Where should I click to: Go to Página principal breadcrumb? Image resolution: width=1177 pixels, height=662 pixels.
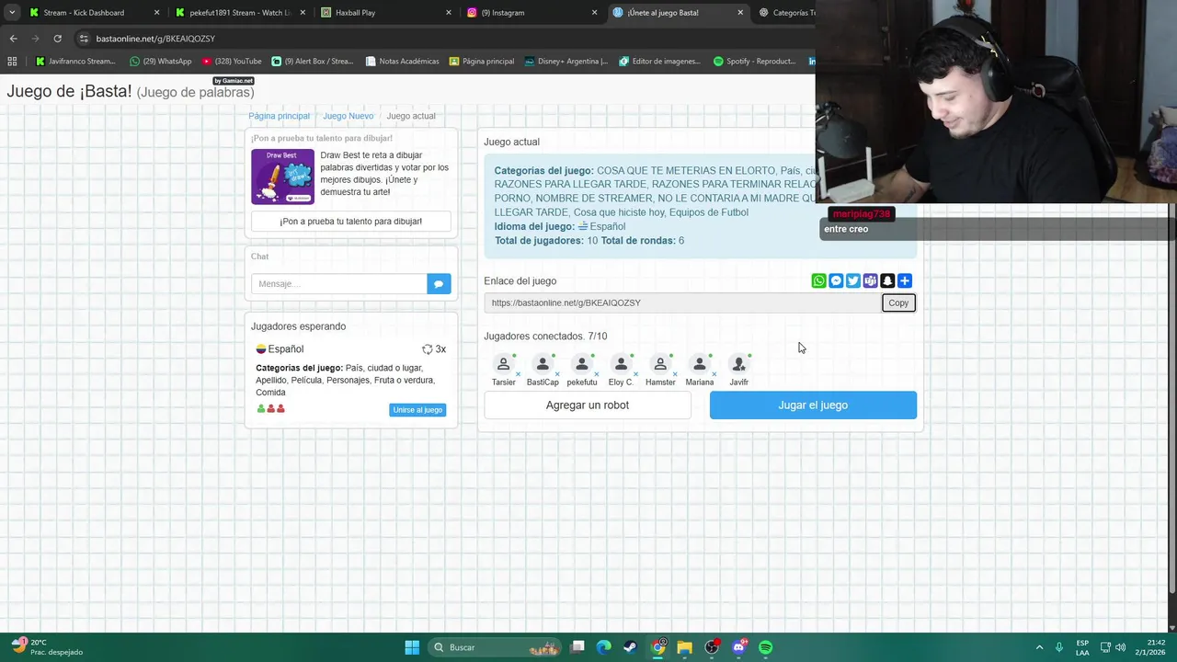(279, 116)
